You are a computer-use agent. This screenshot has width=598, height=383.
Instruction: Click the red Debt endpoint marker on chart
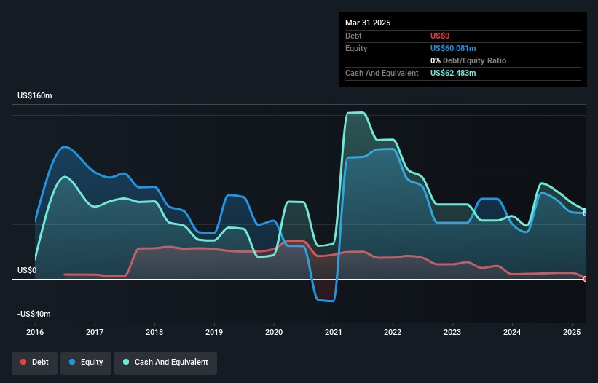(x=586, y=279)
